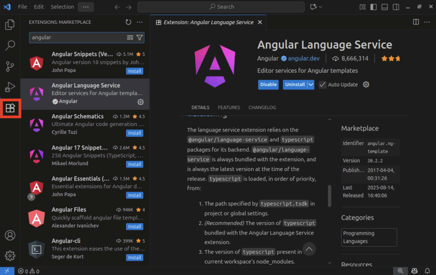Image resolution: width=436 pixels, height=275 pixels.
Task: Open the Explorer view in activity bar
Action: coord(10,25)
